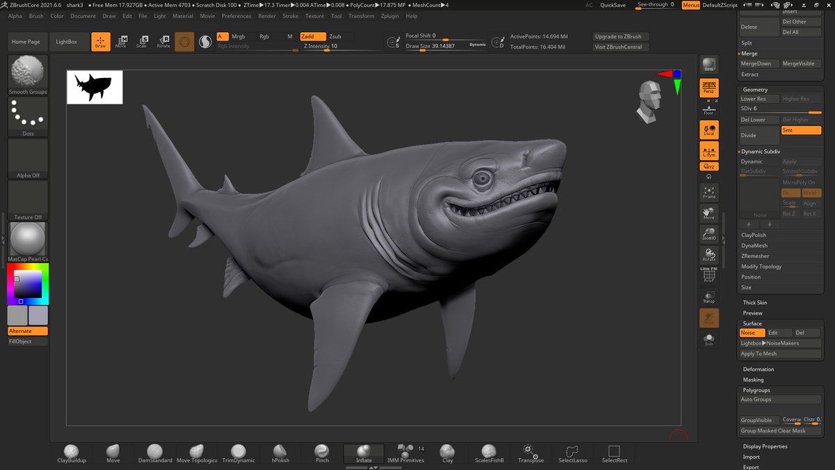Toggle the Smt smoothing option
835x470 pixels.
pos(800,130)
